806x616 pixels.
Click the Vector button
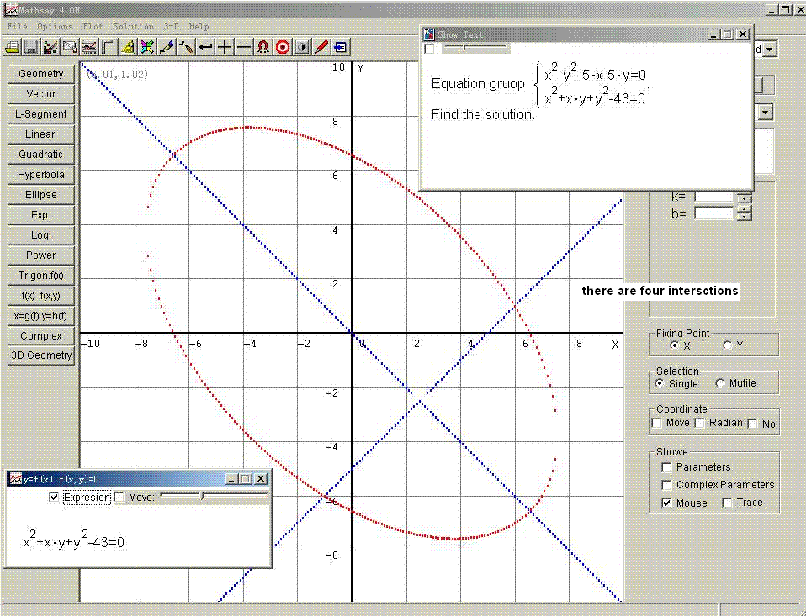coord(41,94)
